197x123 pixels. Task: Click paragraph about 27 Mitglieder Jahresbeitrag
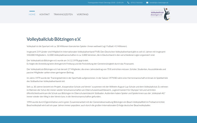tap(96, 71)
